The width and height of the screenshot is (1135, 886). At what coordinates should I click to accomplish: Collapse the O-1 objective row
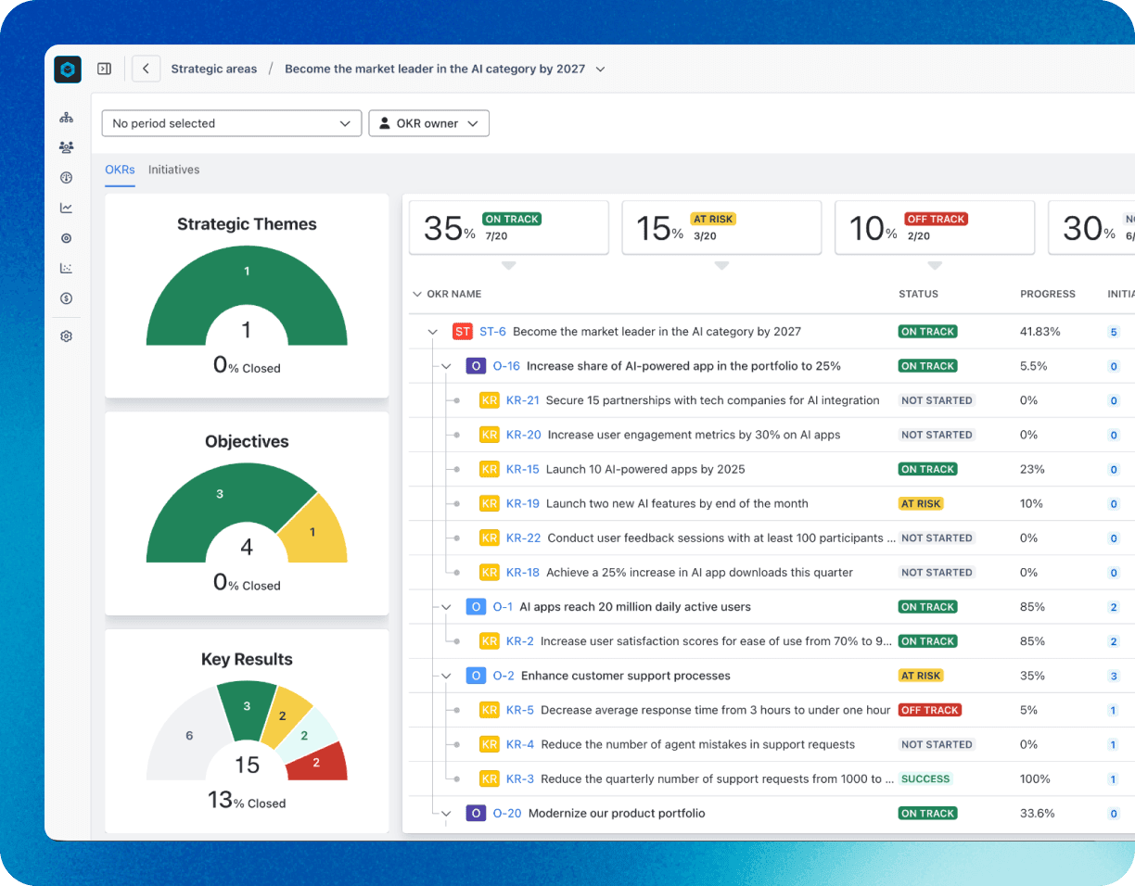click(x=446, y=607)
